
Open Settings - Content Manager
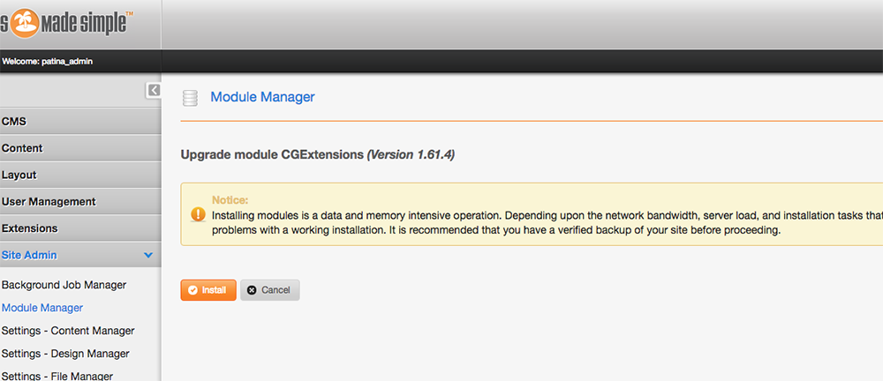[68, 331]
